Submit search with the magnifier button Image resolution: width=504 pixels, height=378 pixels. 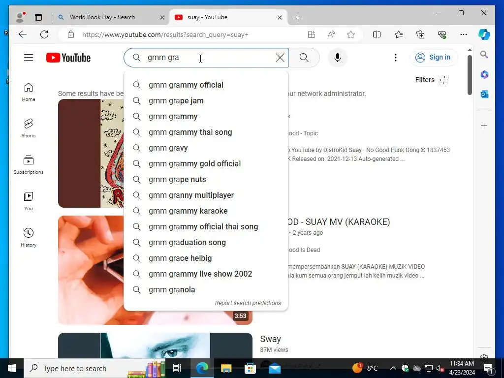pos(304,58)
